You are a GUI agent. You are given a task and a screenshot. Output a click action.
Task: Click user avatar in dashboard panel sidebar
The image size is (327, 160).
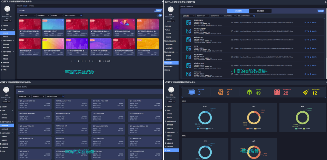[x=171, y=90]
